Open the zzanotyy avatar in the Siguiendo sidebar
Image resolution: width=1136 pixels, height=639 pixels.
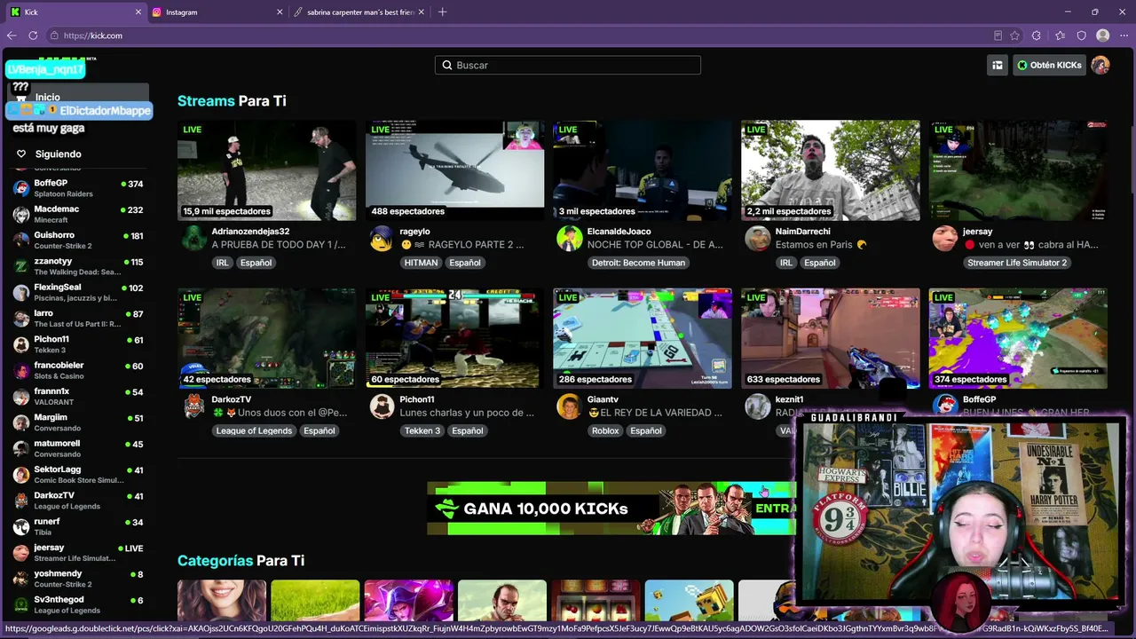(21, 266)
